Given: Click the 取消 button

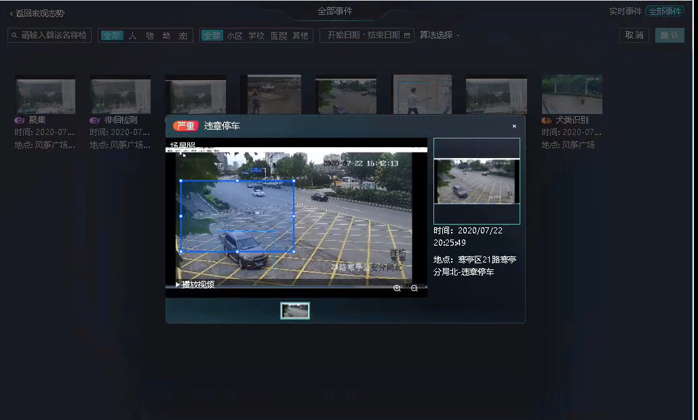Looking at the screenshot, I should pyautogui.click(x=634, y=35).
